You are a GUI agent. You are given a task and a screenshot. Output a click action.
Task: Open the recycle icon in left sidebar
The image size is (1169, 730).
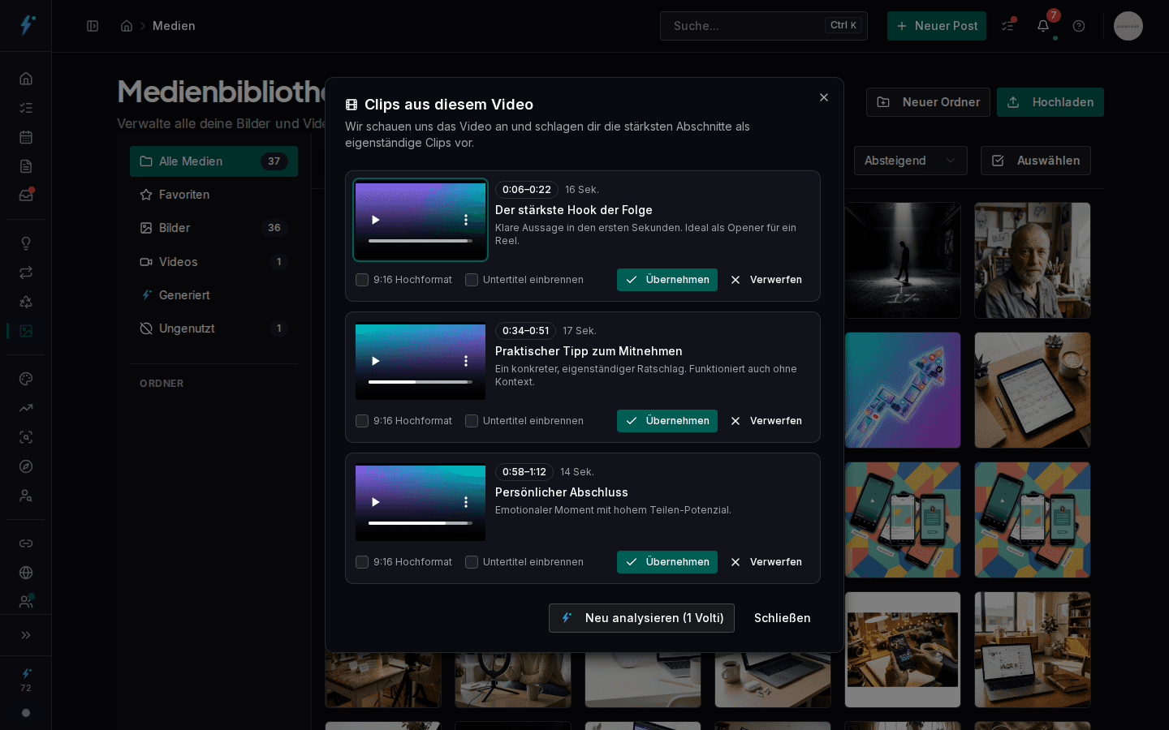(x=26, y=302)
